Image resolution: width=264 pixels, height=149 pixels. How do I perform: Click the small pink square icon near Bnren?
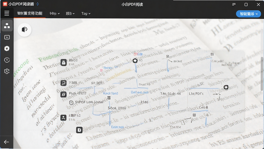tap(101, 70)
